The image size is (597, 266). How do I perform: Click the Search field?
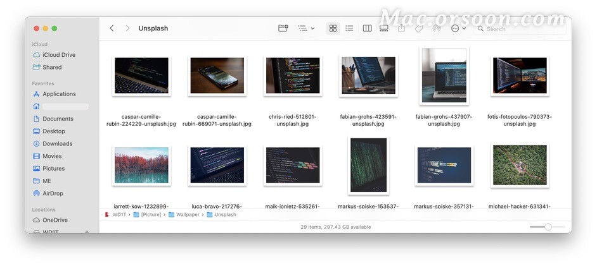520,28
